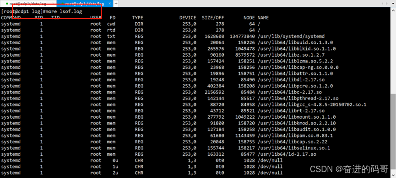Click the node value 134773840
Viewport: 396px width, 178px height.
pyautogui.click(x=242, y=36)
